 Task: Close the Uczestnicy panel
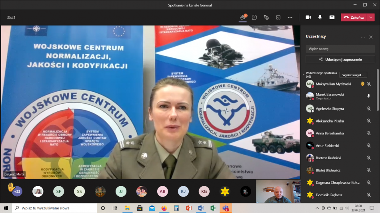click(371, 37)
